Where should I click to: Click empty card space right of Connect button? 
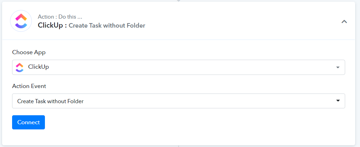coord(190,122)
